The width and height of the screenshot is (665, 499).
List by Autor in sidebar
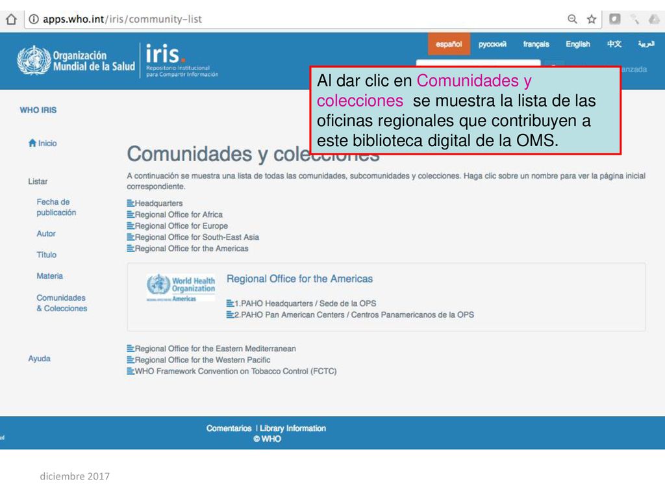(46, 233)
